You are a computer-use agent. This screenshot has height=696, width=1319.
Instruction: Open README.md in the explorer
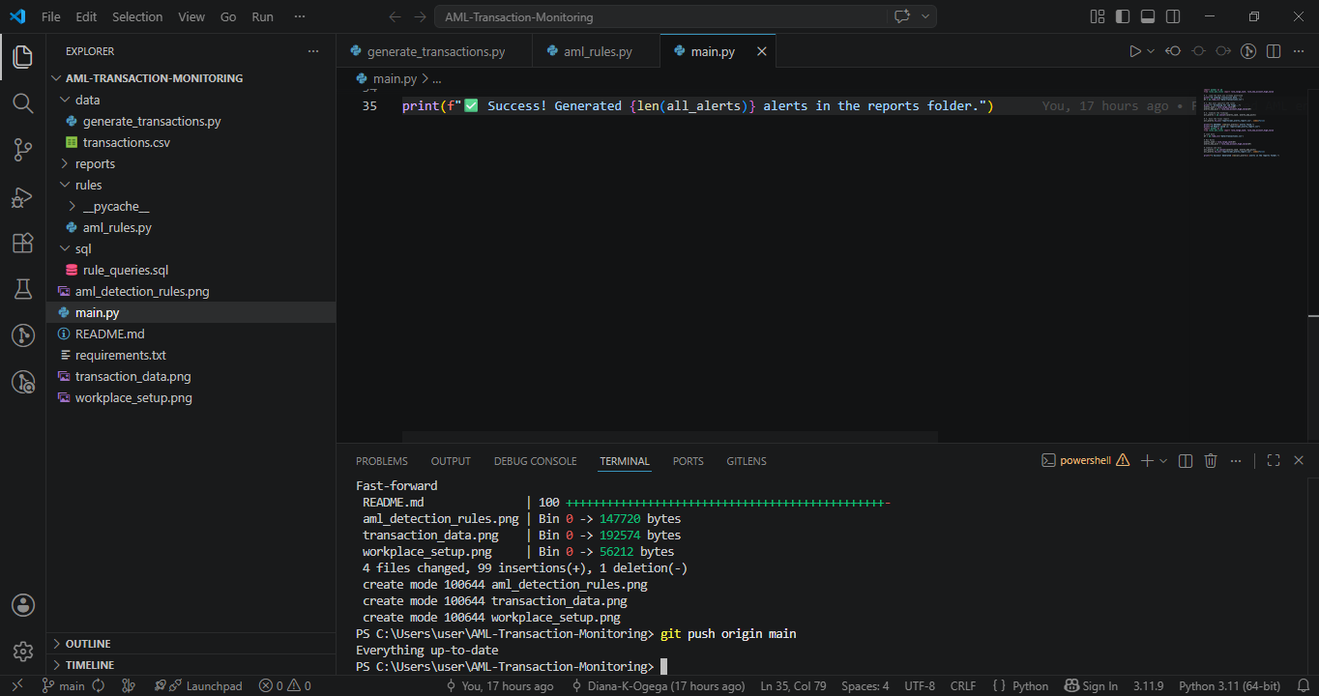point(109,333)
